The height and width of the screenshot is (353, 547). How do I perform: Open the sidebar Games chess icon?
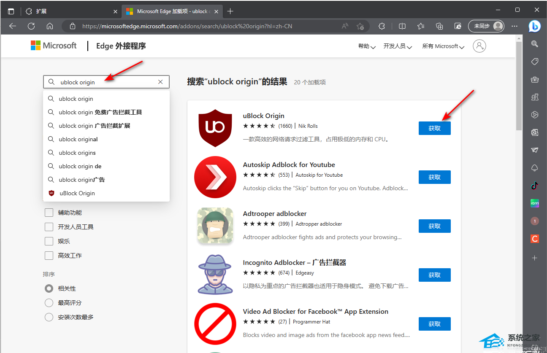point(535,97)
